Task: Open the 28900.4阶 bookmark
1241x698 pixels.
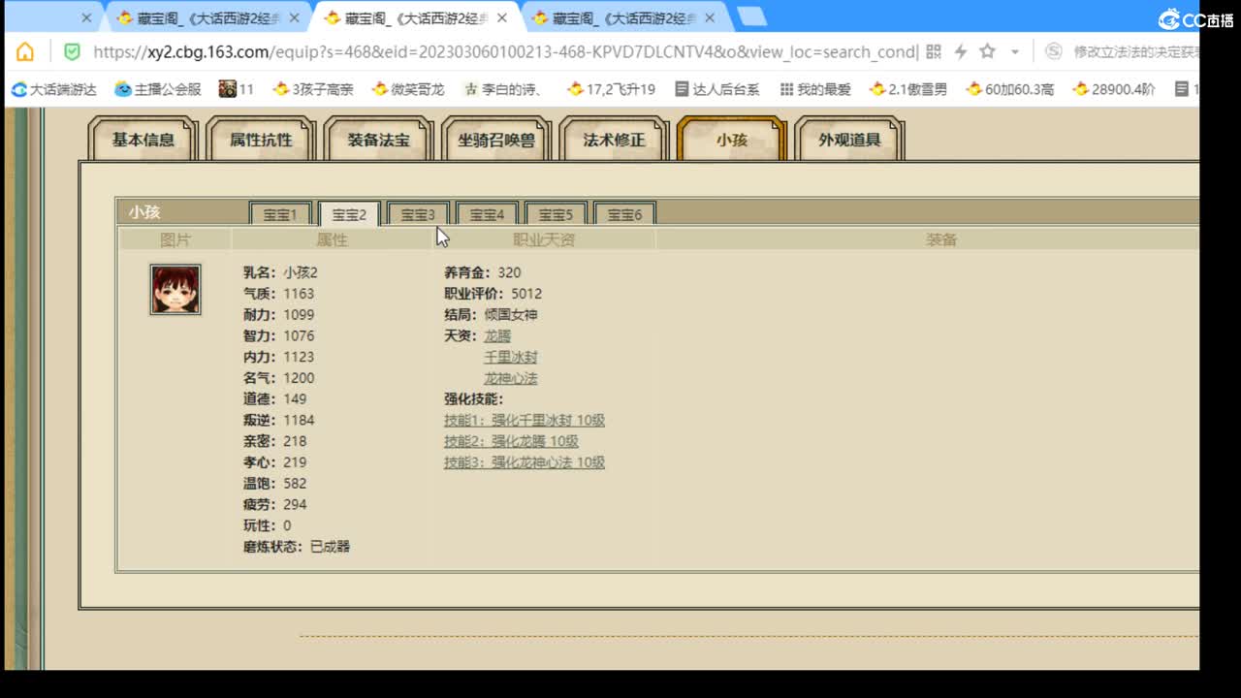Action: (1114, 89)
